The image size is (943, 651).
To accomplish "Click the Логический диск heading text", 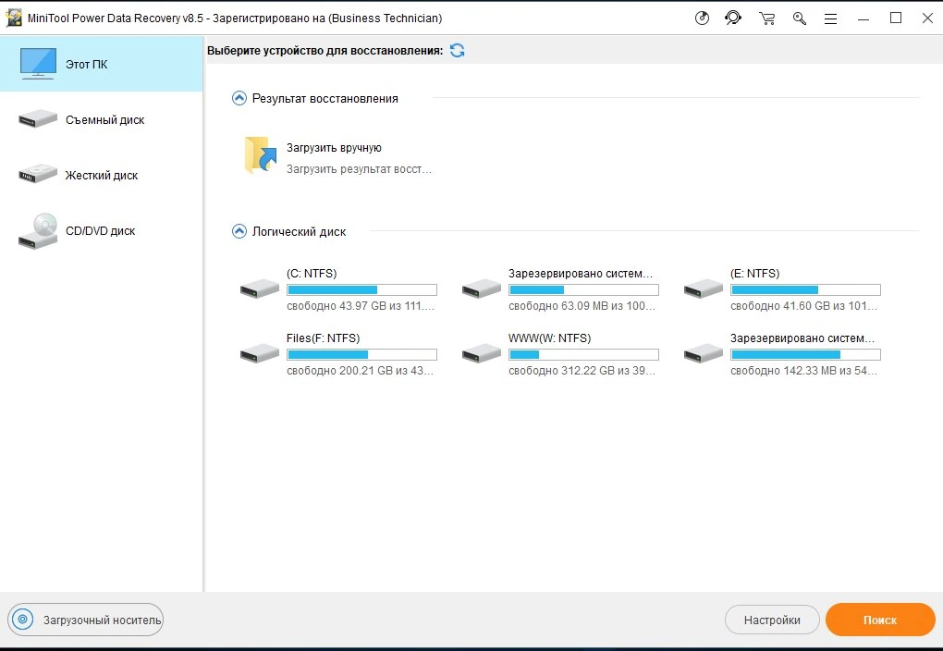I will click(299, 231).
